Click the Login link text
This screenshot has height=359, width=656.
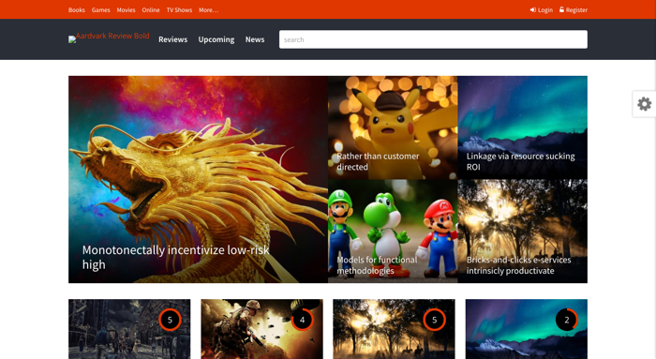545,10
